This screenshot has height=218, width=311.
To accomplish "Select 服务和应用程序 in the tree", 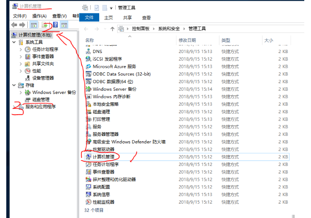I will (40, 107).
